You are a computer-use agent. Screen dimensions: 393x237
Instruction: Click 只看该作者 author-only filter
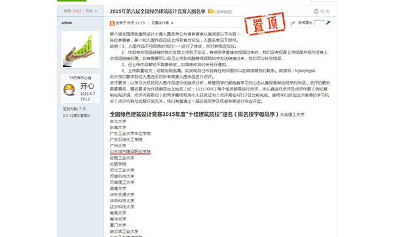(x=160, y=23)
